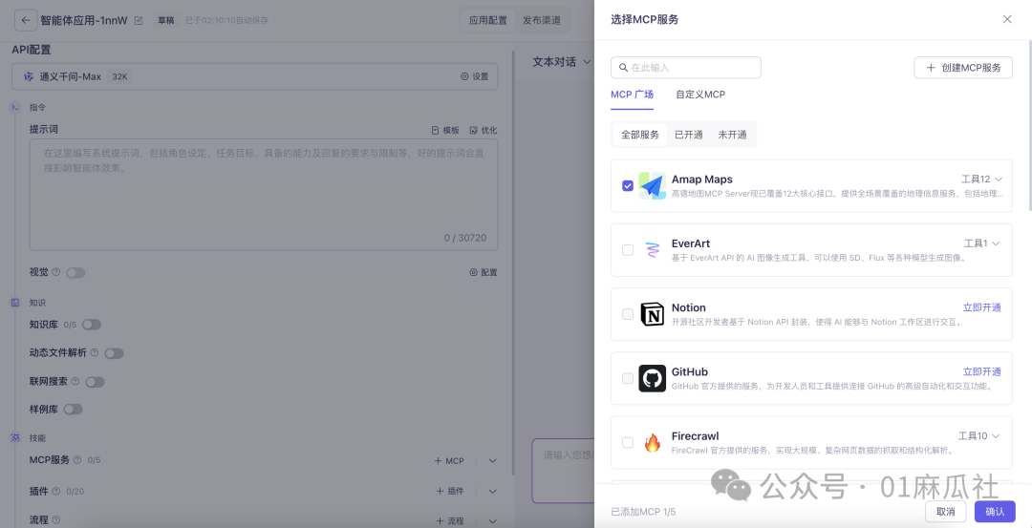Click the 通义千问 model logo icon
1032x528 pixels.
pos(29,77)
